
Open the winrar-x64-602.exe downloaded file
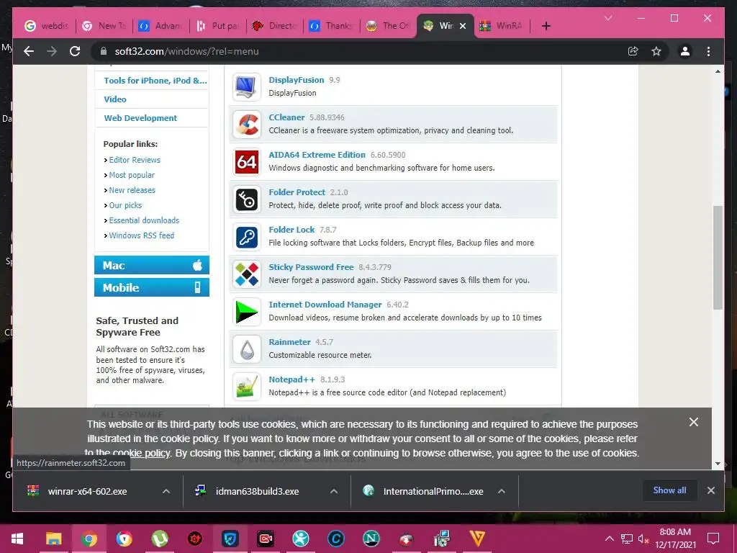(x=87, y=491)
